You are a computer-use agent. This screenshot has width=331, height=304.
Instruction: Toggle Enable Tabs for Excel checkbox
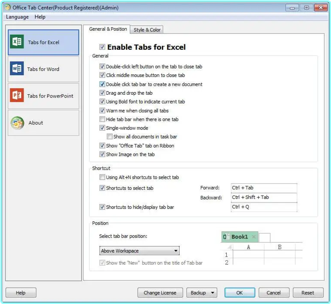point(102,47)
